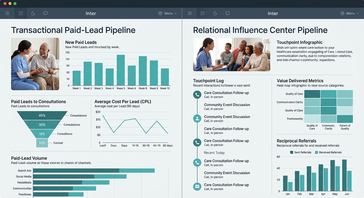
Task: Toggle dark mode with the right pane moon icon
Action: pyautogui.click(x=215, y=13)
